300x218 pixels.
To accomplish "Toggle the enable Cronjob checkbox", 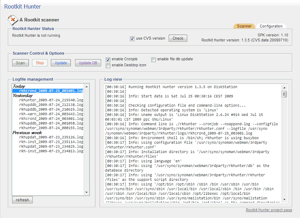I will pyautogui.click(x=108, y=59).
